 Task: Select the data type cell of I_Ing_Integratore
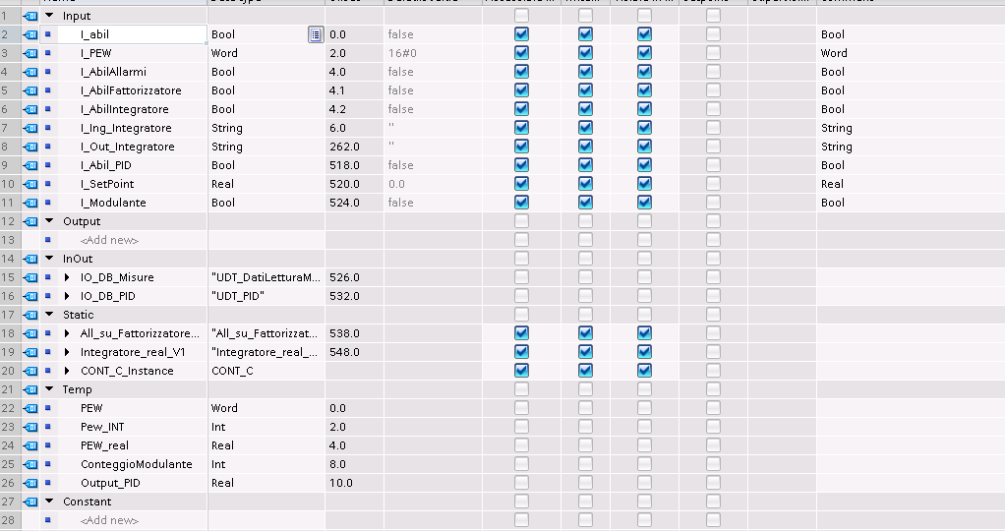(266, 128)
